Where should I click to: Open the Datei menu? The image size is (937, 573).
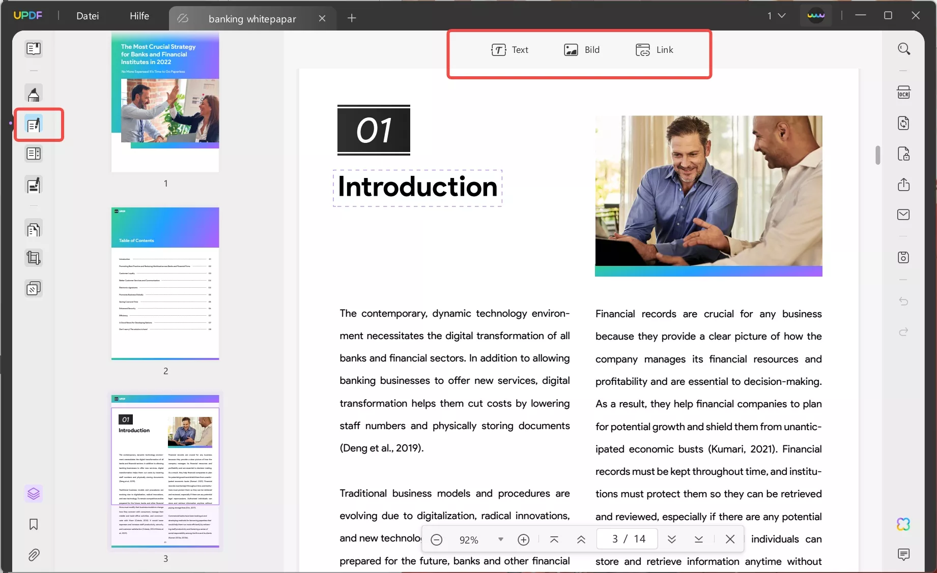[88, 16]
